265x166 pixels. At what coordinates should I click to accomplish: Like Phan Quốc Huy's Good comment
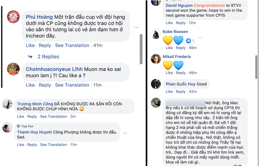tap(169, 92)
